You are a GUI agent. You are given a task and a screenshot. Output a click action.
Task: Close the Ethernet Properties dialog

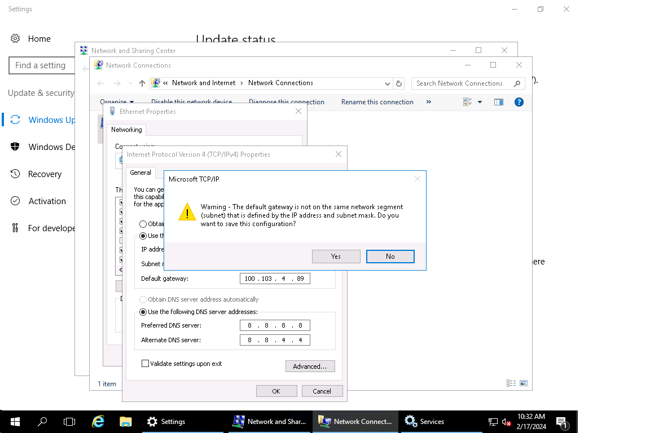298,111
